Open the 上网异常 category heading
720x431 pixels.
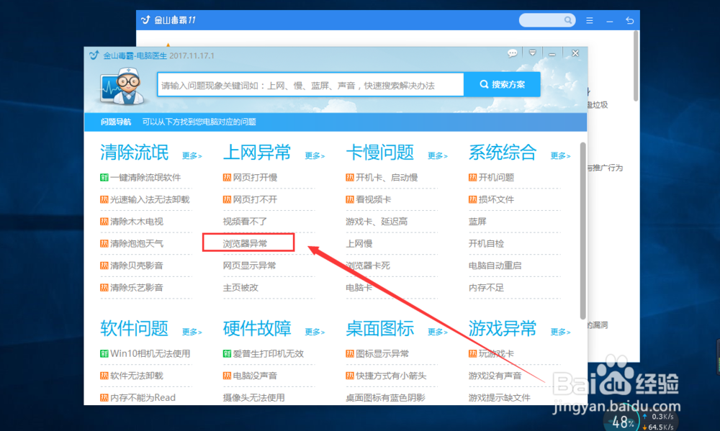pos(257,153)
